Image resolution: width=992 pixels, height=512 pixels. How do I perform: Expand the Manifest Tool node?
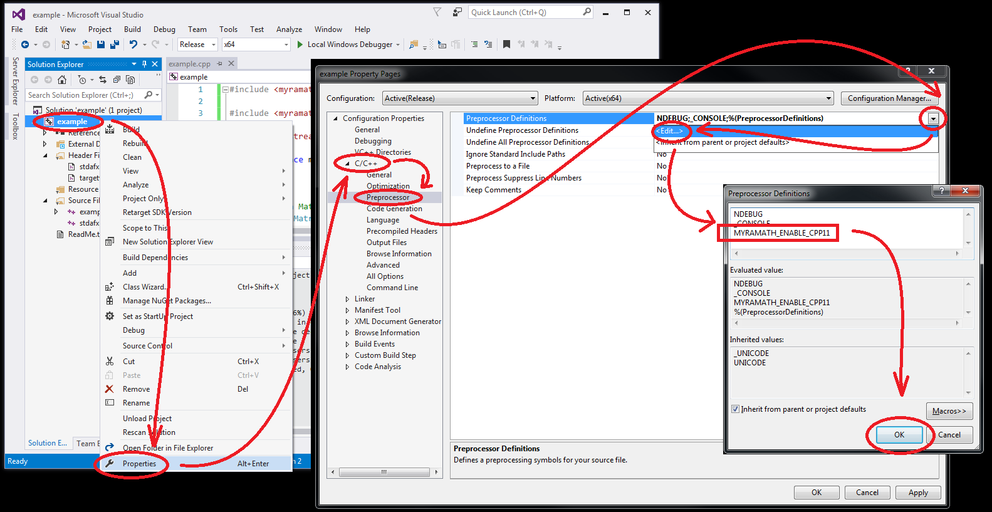[347, 310]
